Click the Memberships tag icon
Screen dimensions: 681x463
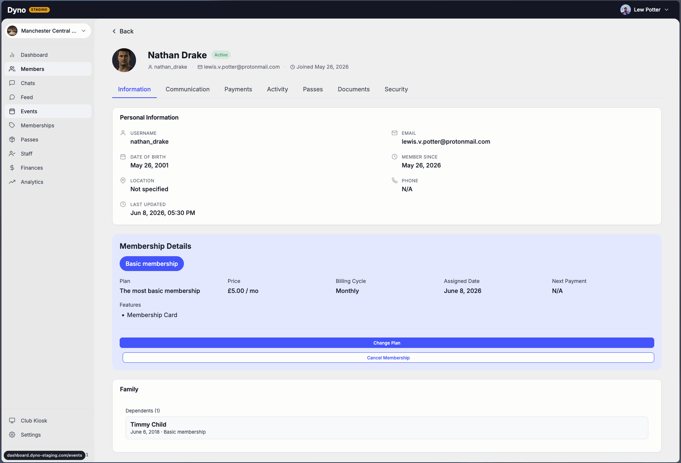12,125
